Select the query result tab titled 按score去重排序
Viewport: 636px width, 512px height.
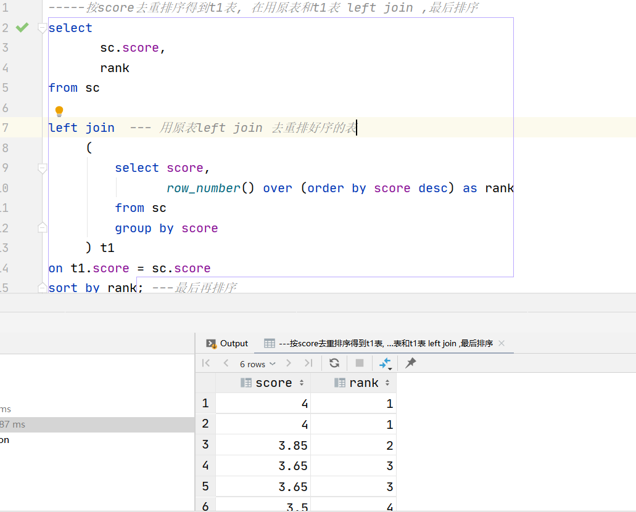pos(378,344)
